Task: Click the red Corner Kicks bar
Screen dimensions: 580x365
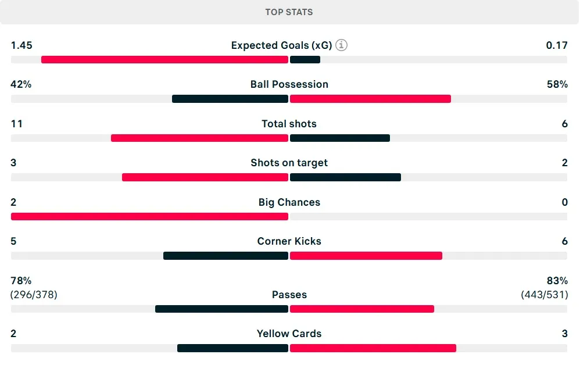Action: (x=366, y=256)
